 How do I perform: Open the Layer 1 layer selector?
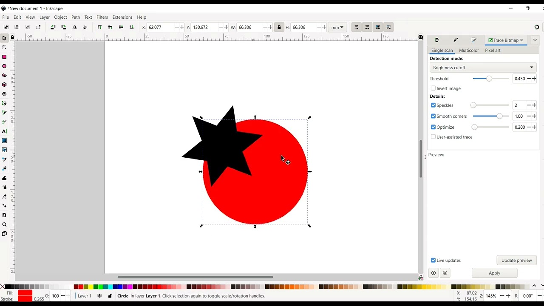tap(85, 296)
